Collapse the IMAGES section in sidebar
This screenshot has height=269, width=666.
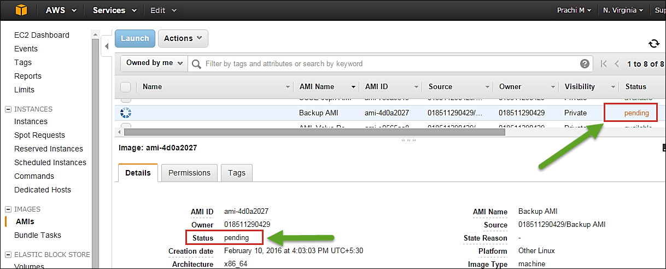tap(8, 209)
